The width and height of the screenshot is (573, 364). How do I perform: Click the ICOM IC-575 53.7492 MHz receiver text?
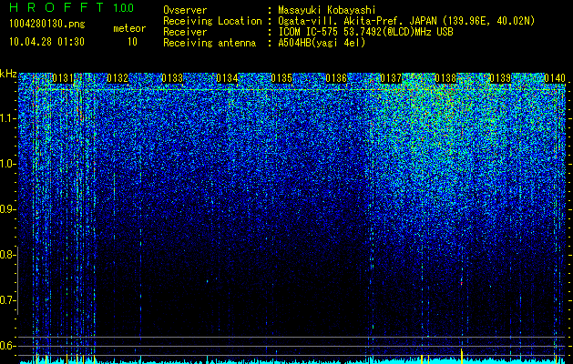point(365,32)
